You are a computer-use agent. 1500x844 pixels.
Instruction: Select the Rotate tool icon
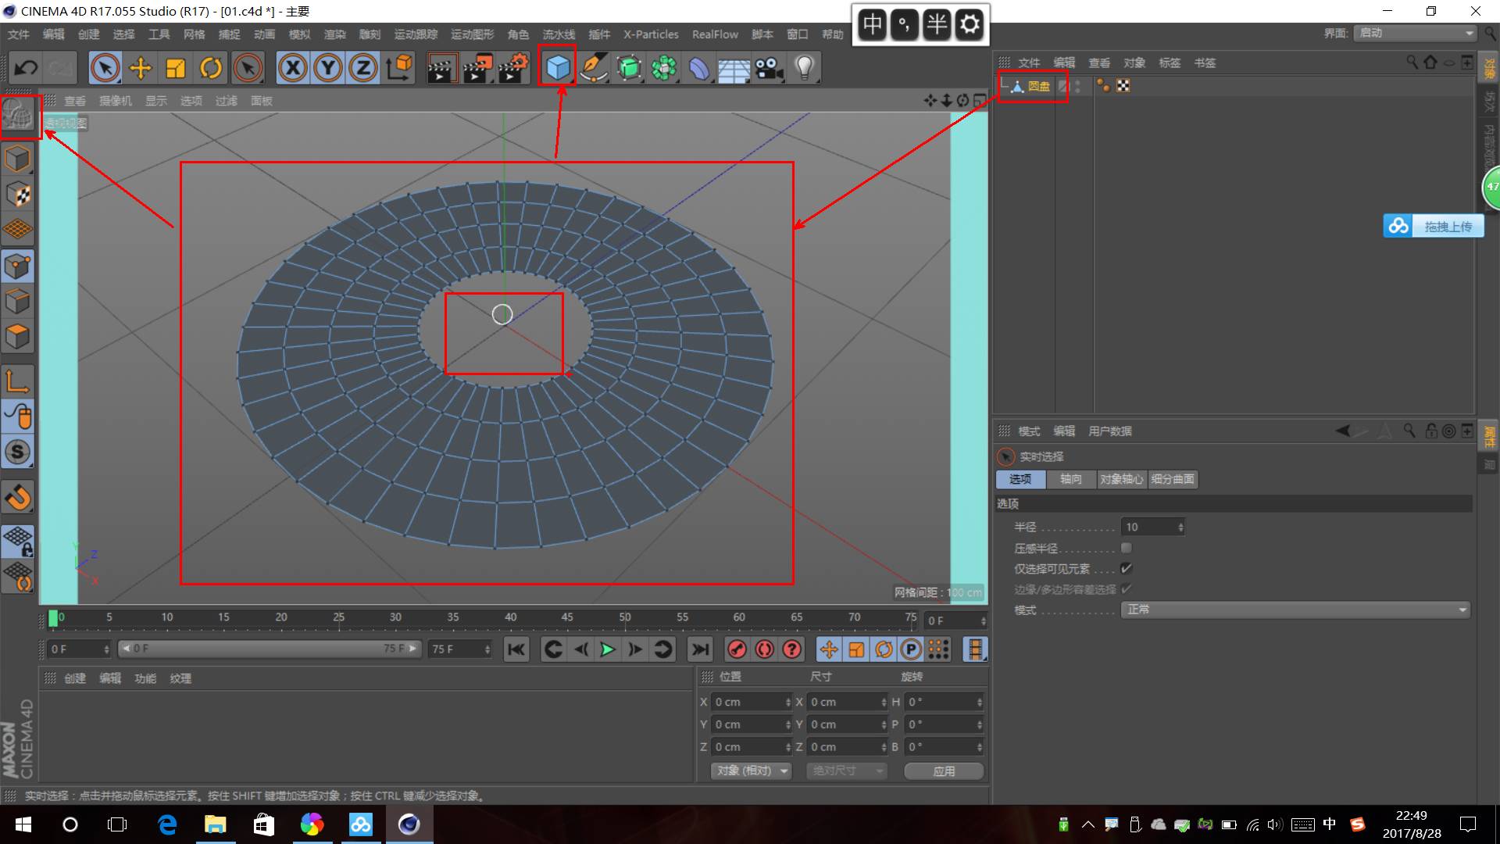211,68
